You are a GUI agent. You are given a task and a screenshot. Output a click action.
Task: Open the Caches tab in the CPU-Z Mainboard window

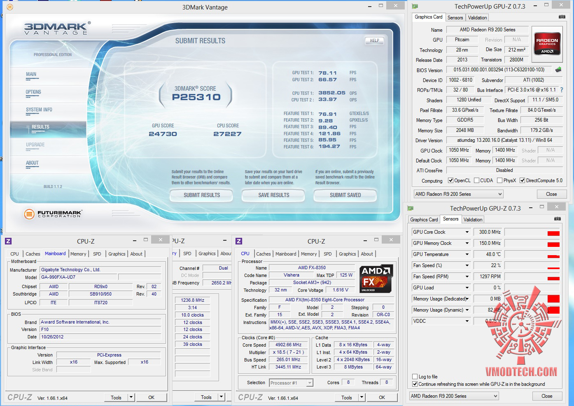coord(33,254)
